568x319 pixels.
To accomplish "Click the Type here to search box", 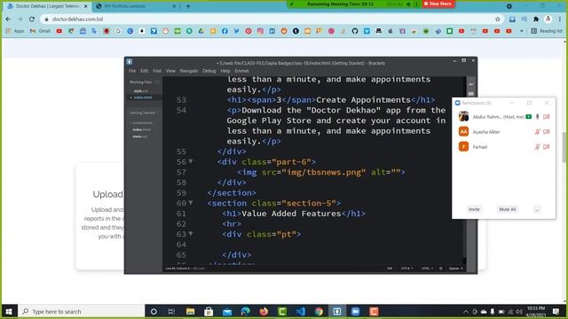I will [x=81, y=311].
